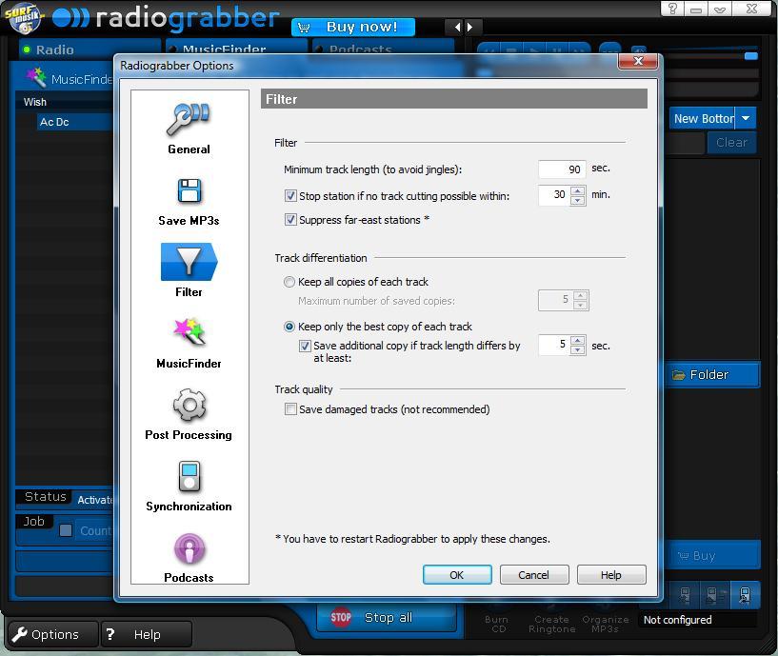Confirm settings with OK
Screen dimensions: 778x656
(x=456, y=574)
